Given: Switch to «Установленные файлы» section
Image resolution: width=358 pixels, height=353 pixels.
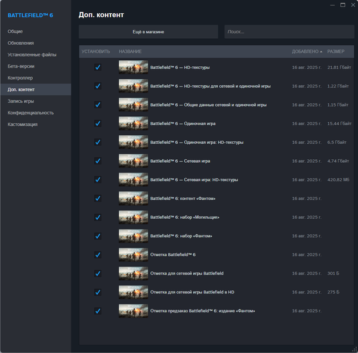Looking at the screenshot, I should pos(32,54).
